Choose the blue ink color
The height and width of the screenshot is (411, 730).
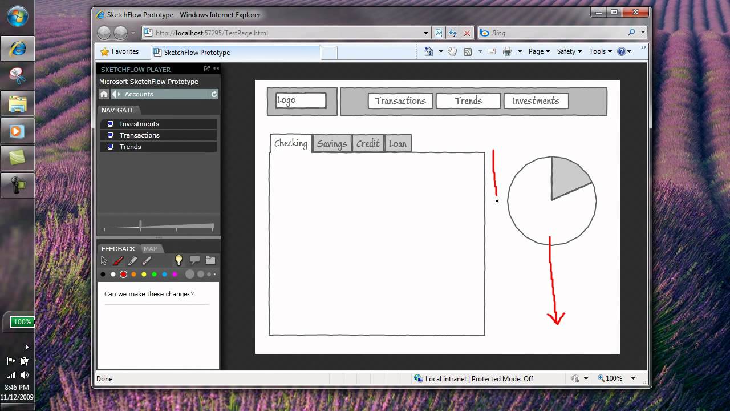pos(164,275)
